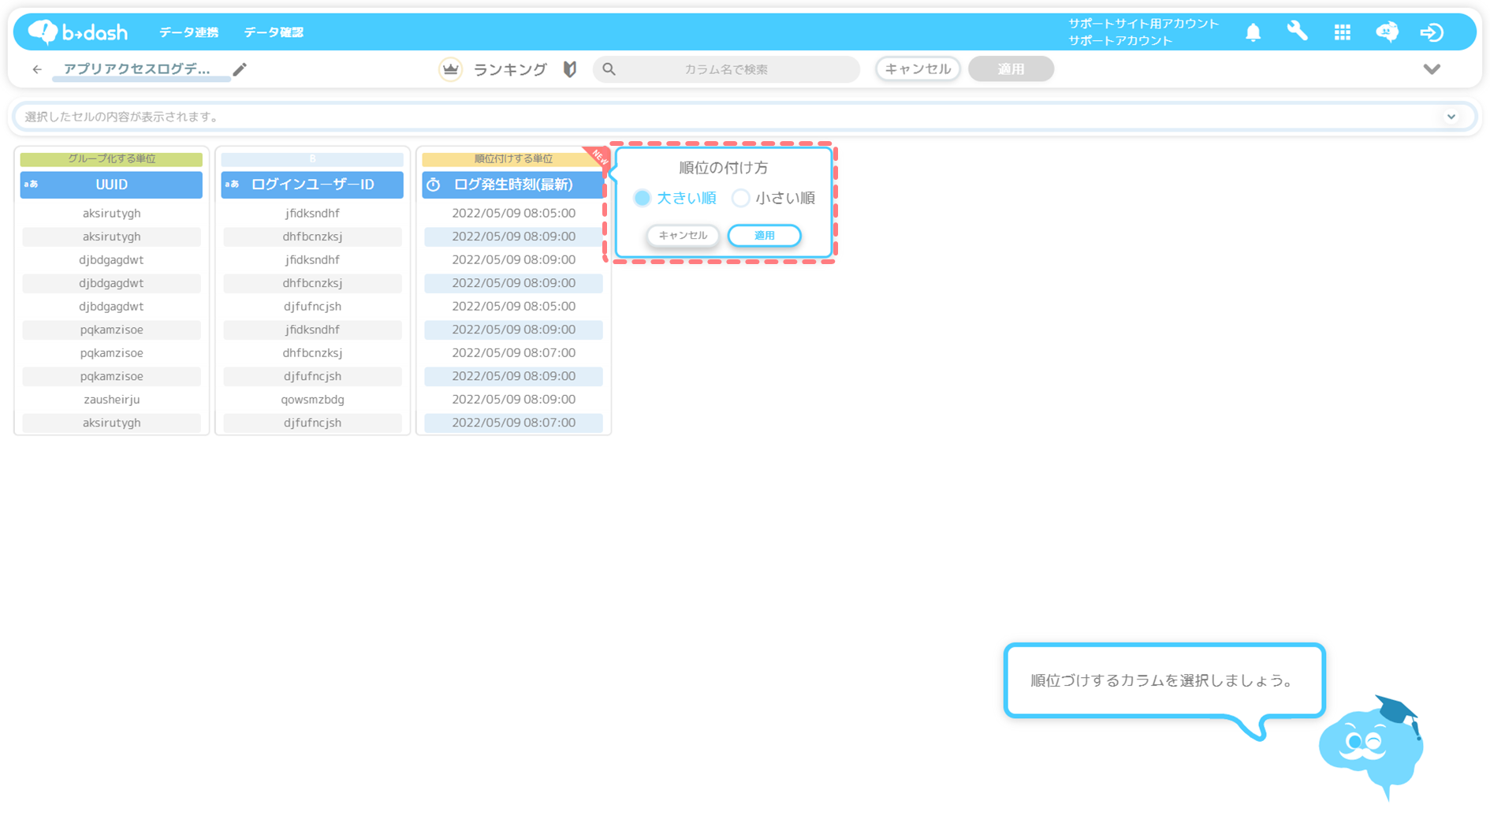The image size is (1490, 838).
Task: Click the selected cell content display field
Action: click(x=745, y=117)
